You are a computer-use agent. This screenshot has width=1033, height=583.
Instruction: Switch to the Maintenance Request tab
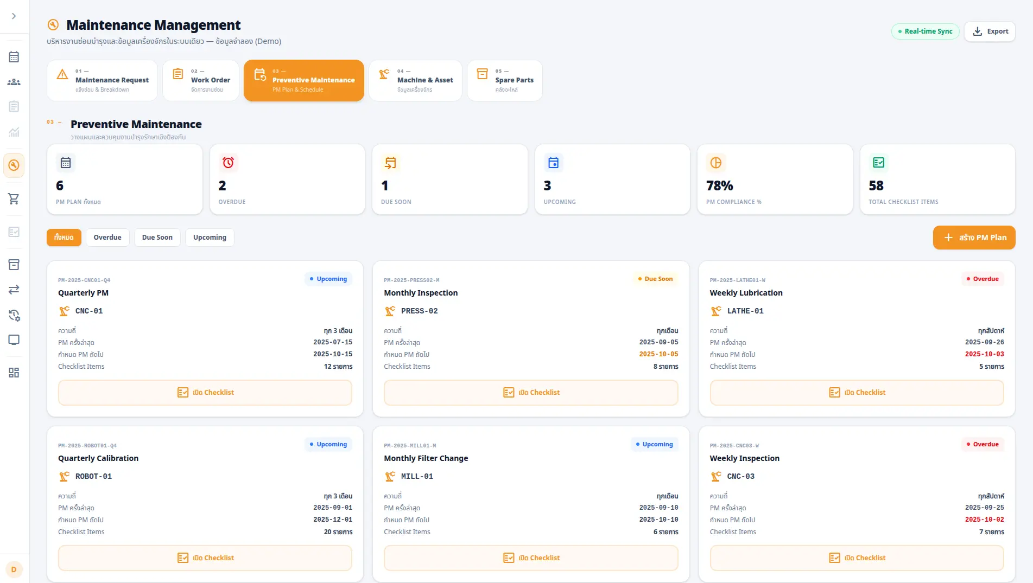(103, 80)
